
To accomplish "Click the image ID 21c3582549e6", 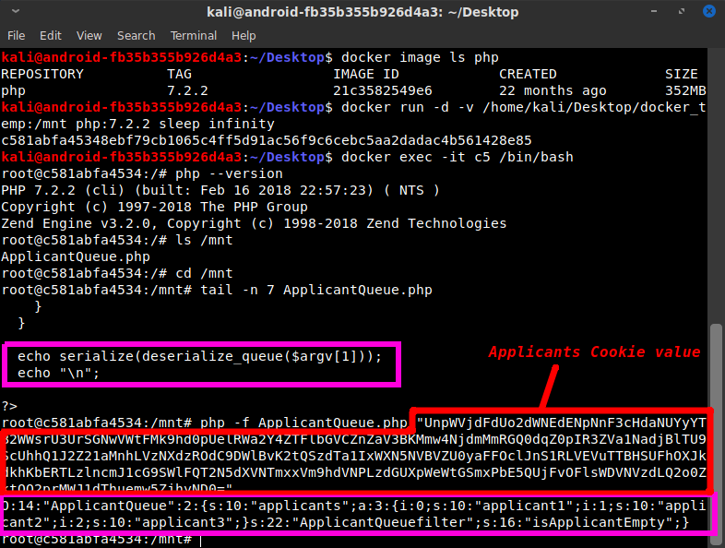I will (x=382, y=90).
